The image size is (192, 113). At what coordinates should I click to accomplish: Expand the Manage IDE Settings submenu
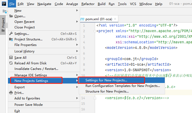tap(77, 75)
